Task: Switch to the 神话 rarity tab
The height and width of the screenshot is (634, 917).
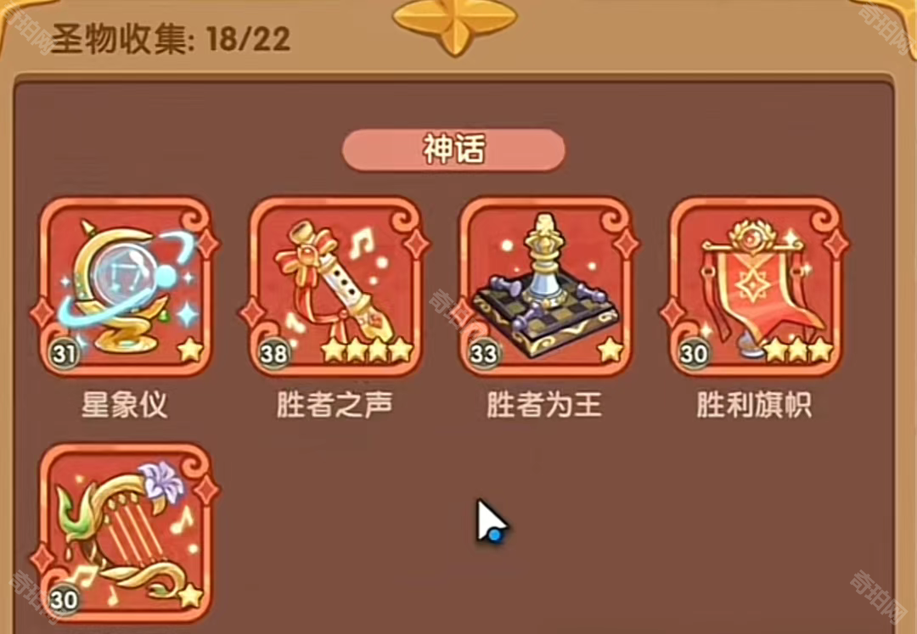Action: tap(453, 149)
